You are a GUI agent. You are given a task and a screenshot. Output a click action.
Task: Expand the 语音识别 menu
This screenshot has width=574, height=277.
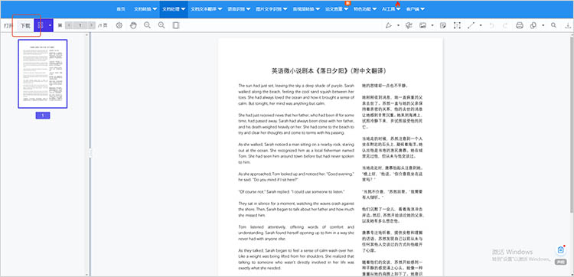point(239,9)
